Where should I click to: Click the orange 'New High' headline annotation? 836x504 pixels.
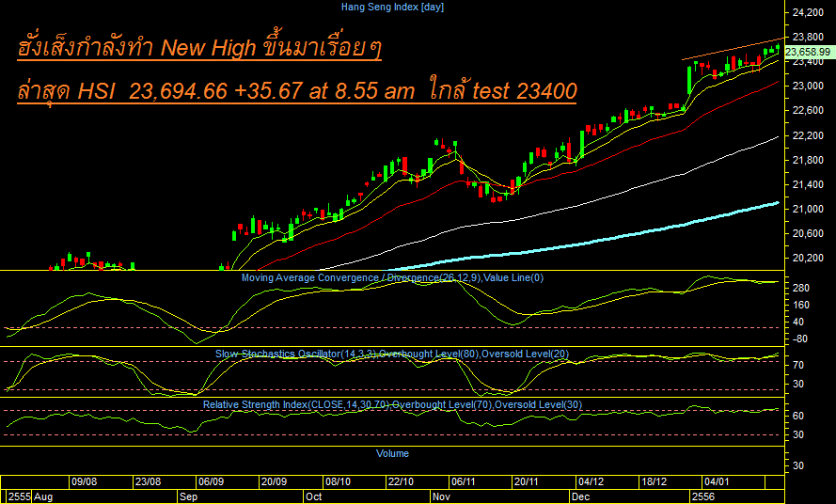click(x=199, y=47)
